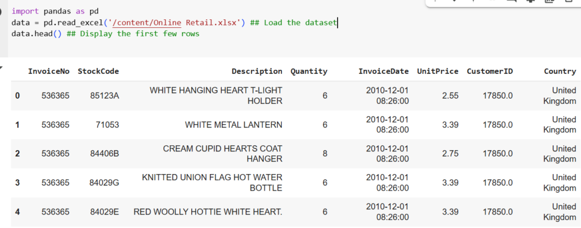Click InvoiceDate cell in row 2
Screen dimensions: 581x228
click(388, 154)
